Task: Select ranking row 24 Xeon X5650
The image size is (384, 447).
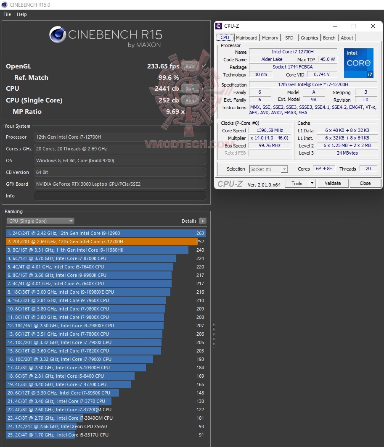Action: 106,426
